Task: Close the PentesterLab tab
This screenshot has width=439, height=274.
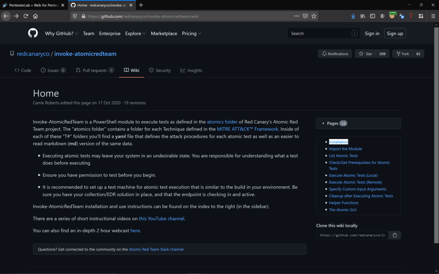Action: tap(63, 5)
